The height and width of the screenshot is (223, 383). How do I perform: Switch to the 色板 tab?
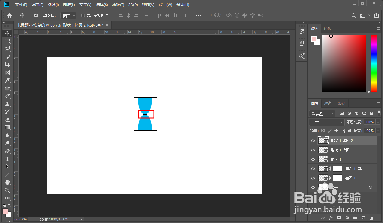tap(328, 28)
